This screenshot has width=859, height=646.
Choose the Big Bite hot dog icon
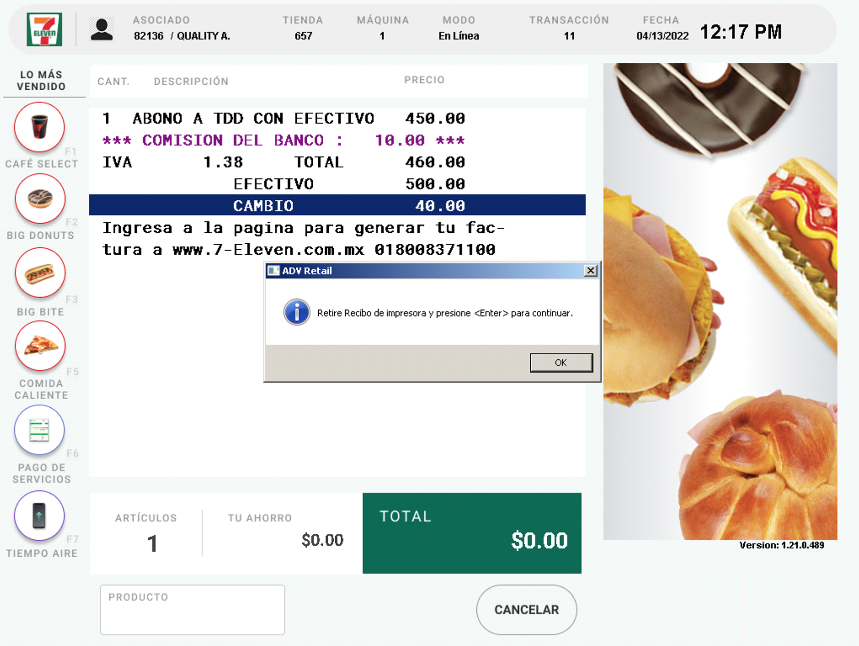pyautogui.click(x=40, y=273)
